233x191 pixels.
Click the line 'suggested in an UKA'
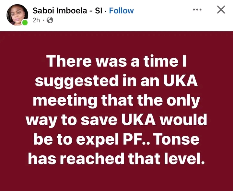point(116,81)
